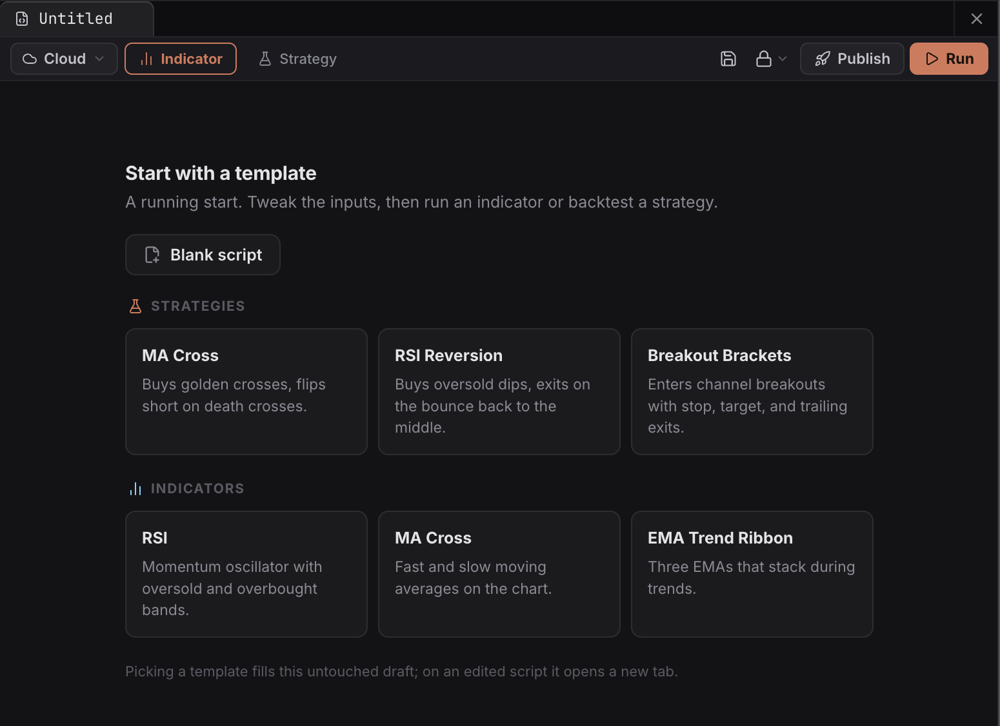Open the EMA Trend Ribbon indicator template
This screenshot has height=726, width=1000.
pos(752,574)
